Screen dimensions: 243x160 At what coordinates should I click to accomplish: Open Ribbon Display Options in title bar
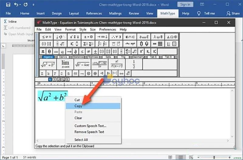coord(202,4)
